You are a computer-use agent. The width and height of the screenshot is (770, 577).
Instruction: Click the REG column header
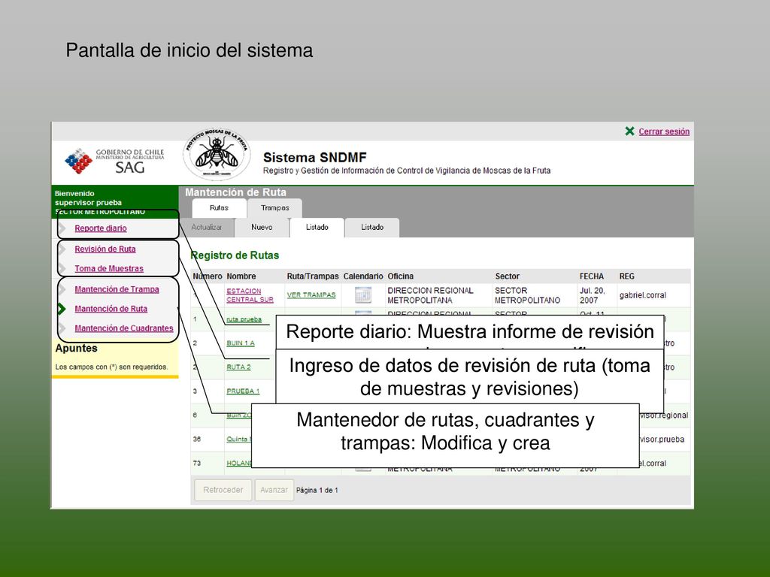[x=626, y=276]
